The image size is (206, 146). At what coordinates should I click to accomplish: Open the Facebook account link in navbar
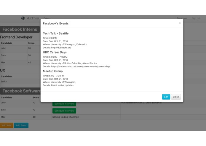pos(182,18)
